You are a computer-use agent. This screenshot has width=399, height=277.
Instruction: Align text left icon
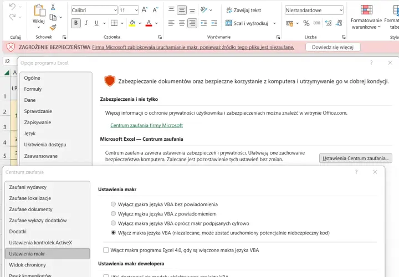tap(171, 23)
